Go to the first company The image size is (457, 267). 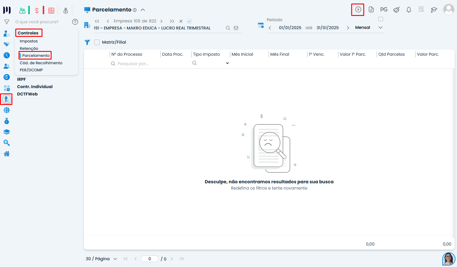(97, 21)
